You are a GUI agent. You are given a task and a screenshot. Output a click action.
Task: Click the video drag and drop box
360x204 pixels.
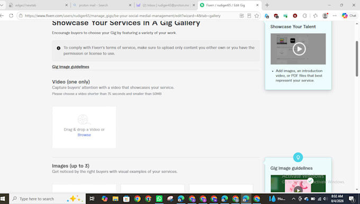pyautogui.click(x=84, y=127)
